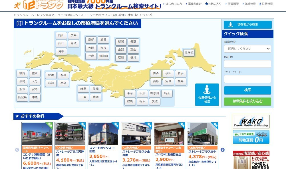Open the WAKO Trunk Room & Moving banner
The height and width of the screenshot is (169, 286).
(x=251, y=122)
